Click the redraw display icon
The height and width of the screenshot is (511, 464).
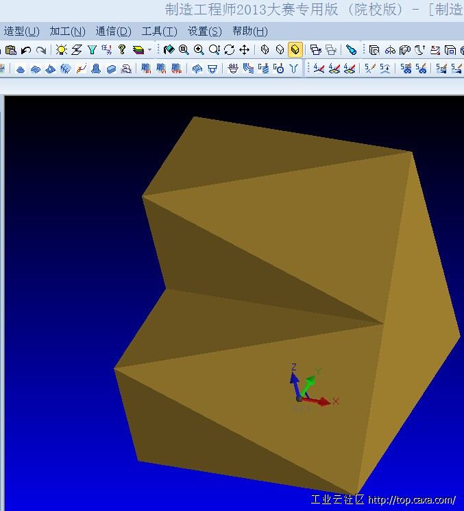point(169,50)
